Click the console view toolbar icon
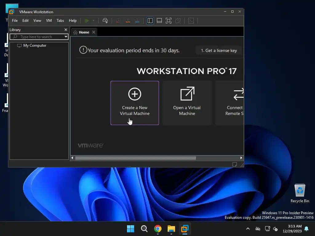315x236 pixels. [191, 21]
